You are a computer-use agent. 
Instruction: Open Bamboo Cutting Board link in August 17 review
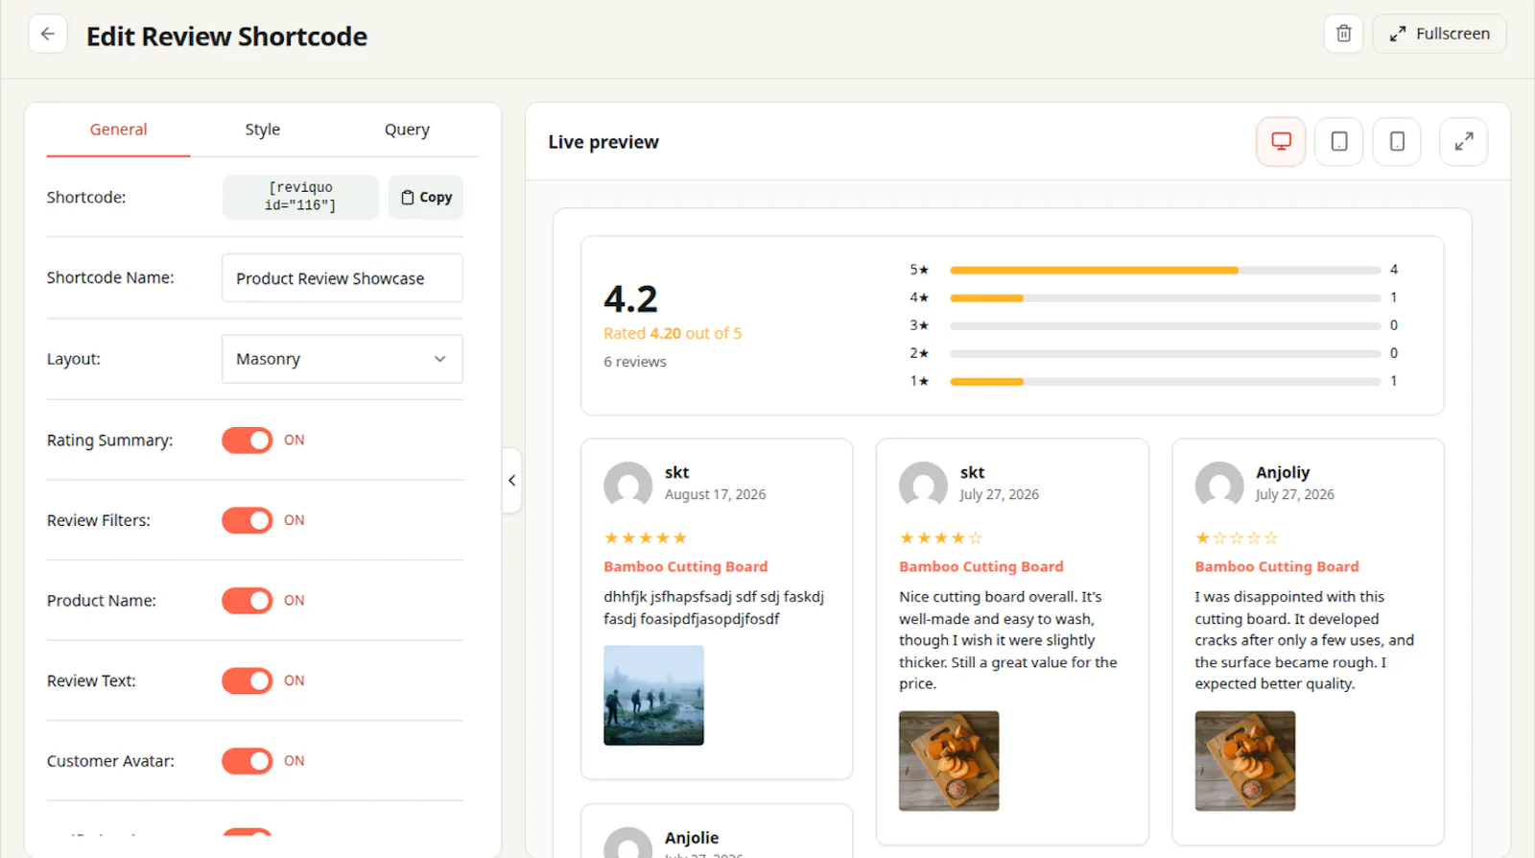[685, 567]
